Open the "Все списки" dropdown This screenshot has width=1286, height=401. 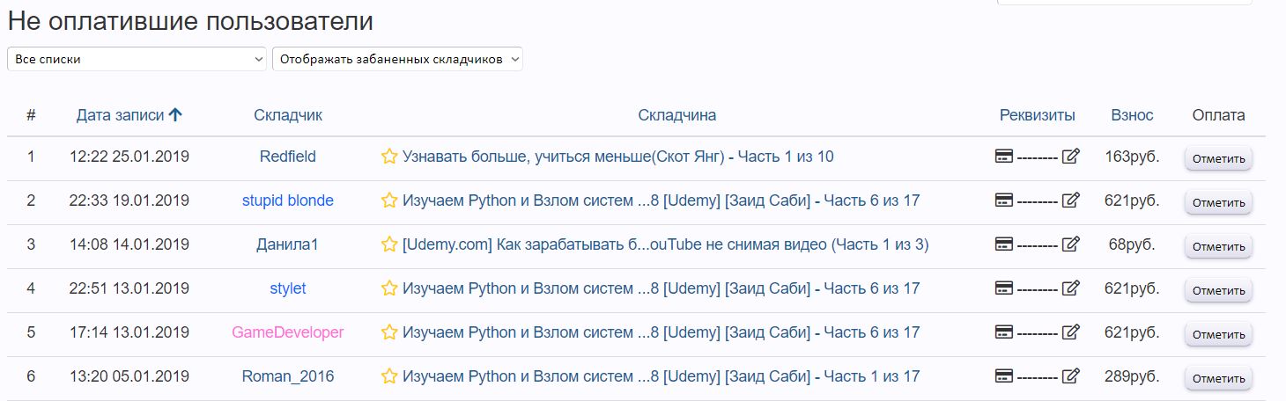click(137, 59)
